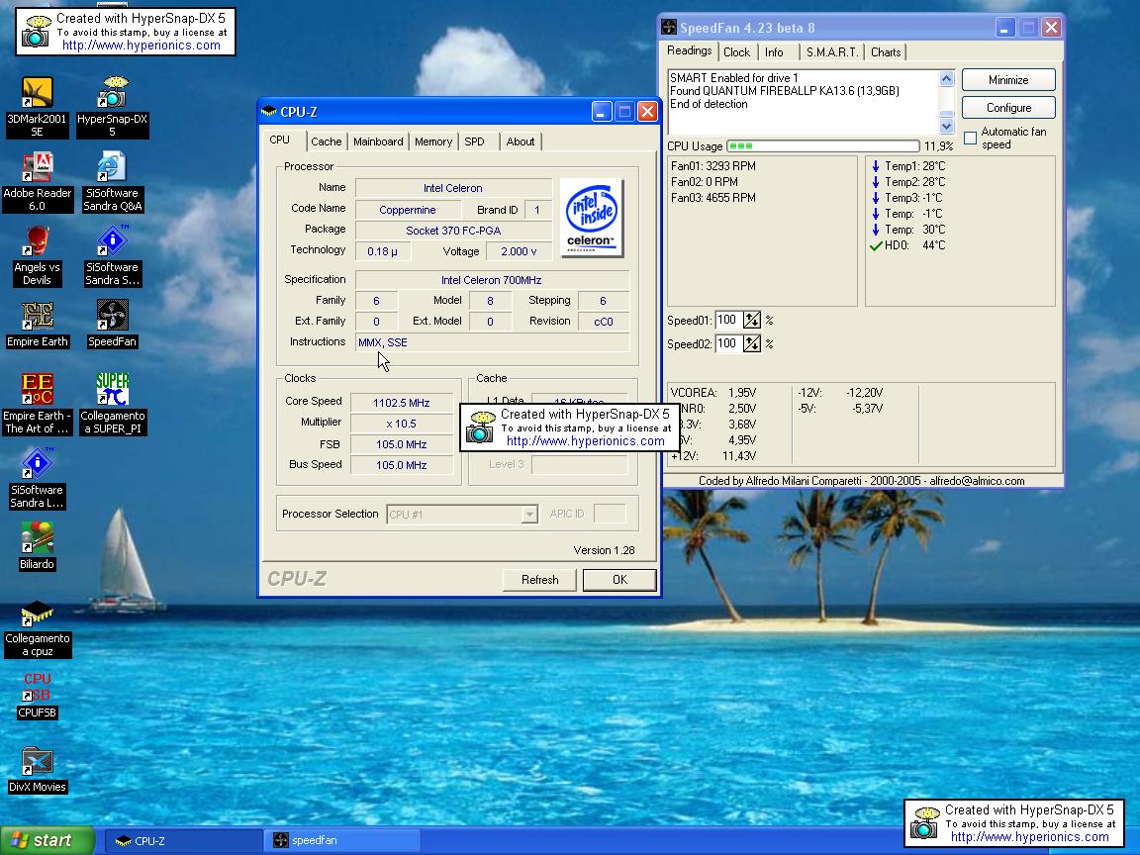Click the CPU Usage progress bar
This screenshot has width=1140, height=855.
click(823, 146)
